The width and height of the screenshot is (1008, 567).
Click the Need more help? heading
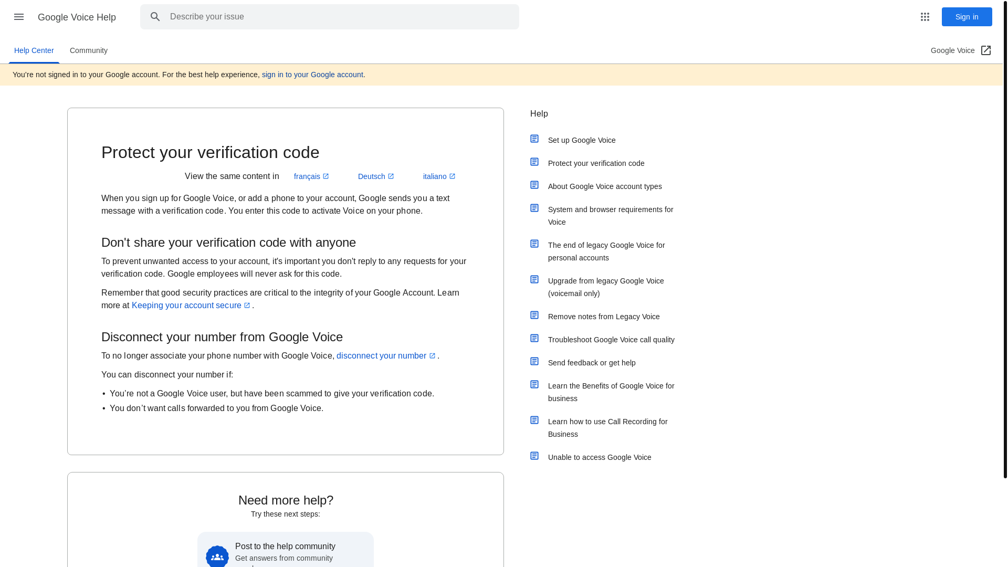(286, 500)
